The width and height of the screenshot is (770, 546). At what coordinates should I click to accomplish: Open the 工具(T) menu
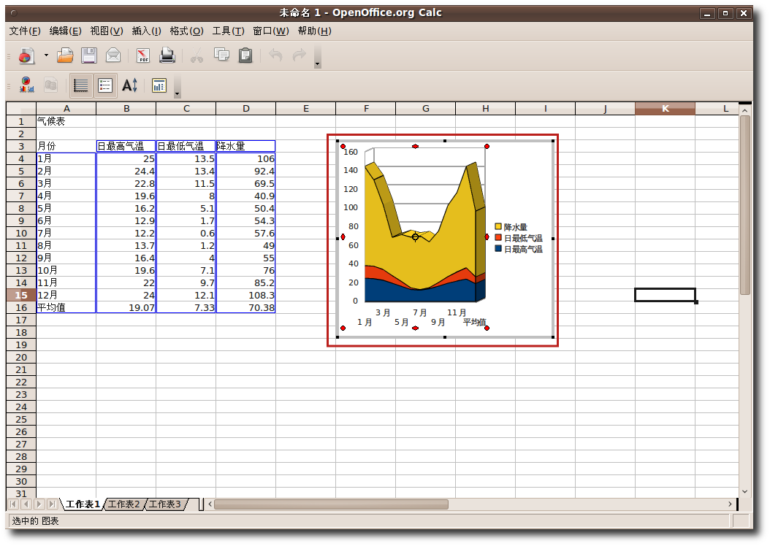[228, 31]
